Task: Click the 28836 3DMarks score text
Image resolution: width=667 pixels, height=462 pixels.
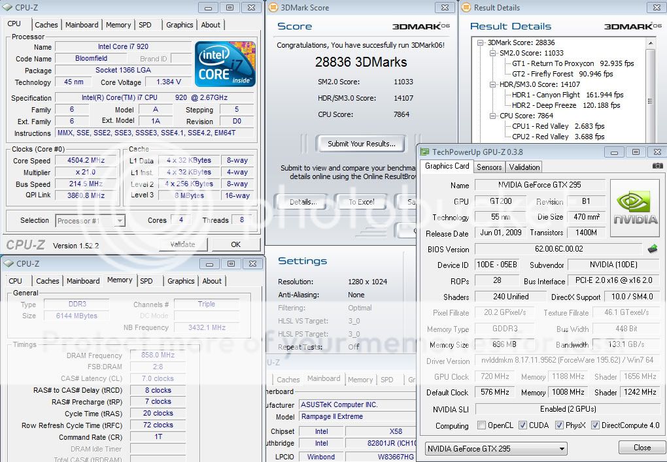Action: pos(361,63)
